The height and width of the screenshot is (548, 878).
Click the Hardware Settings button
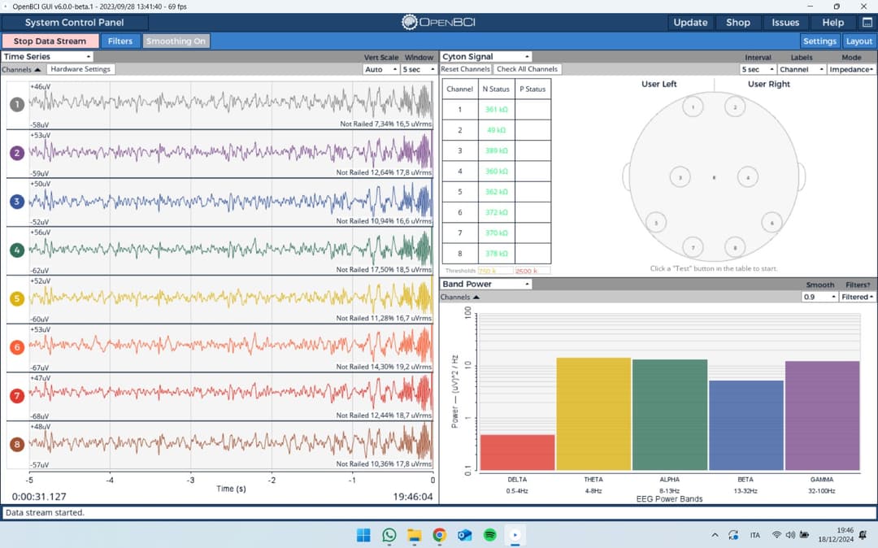tap(80, 70)
